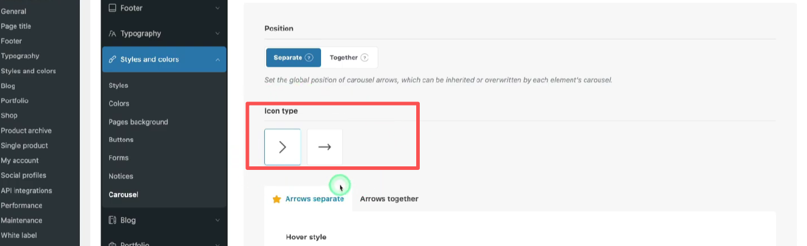Click the star icon on Arrows separate

point(276,199)
